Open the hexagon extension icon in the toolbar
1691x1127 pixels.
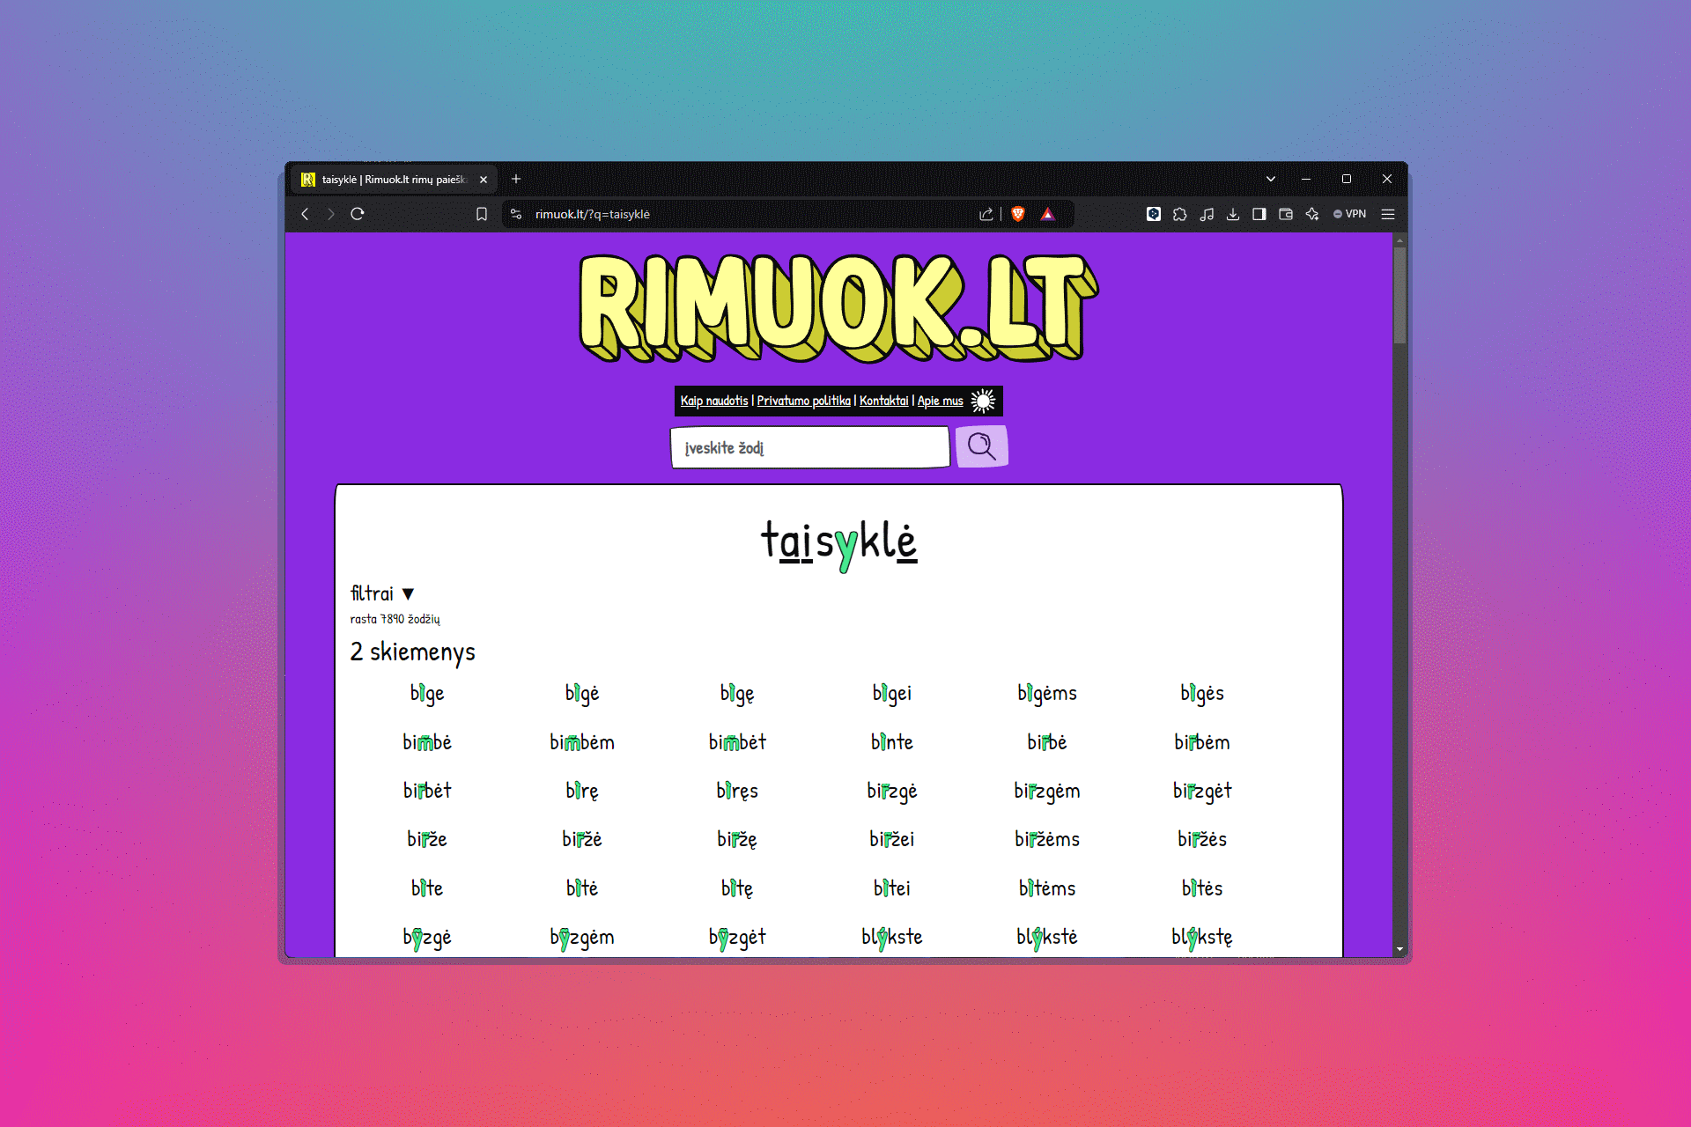[1154, 214]
